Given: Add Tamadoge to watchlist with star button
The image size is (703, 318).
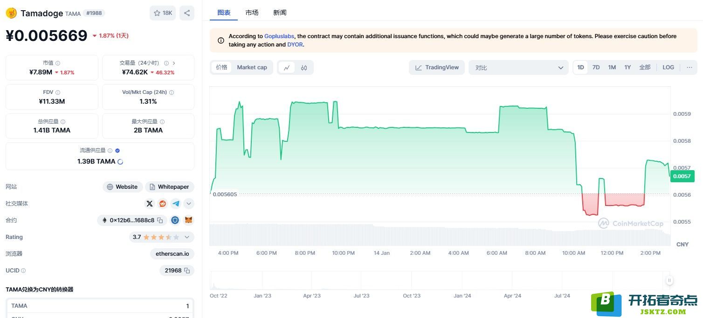Looking at the screenshot, I should coord(163,13).
